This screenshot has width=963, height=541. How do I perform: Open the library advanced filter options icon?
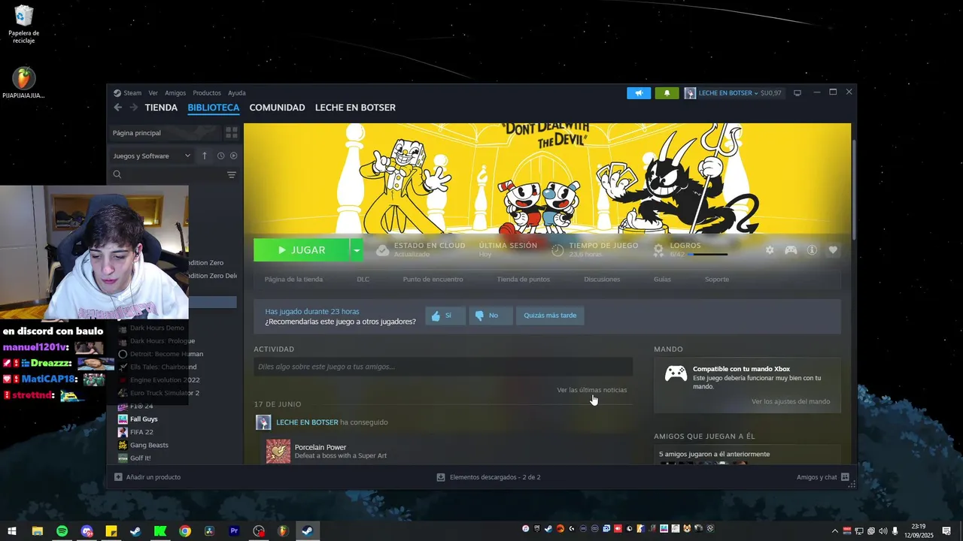[x=232, y=174]
